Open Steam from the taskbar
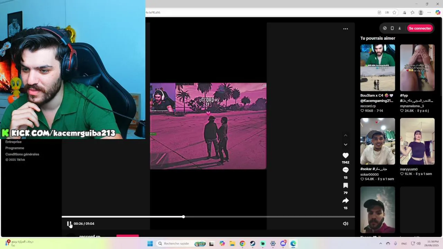 pos(253,243)
